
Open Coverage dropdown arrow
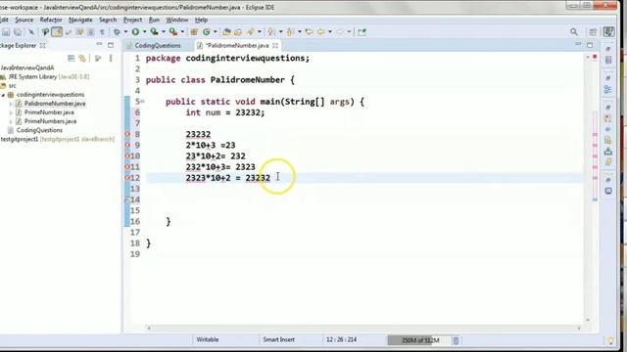163,32
